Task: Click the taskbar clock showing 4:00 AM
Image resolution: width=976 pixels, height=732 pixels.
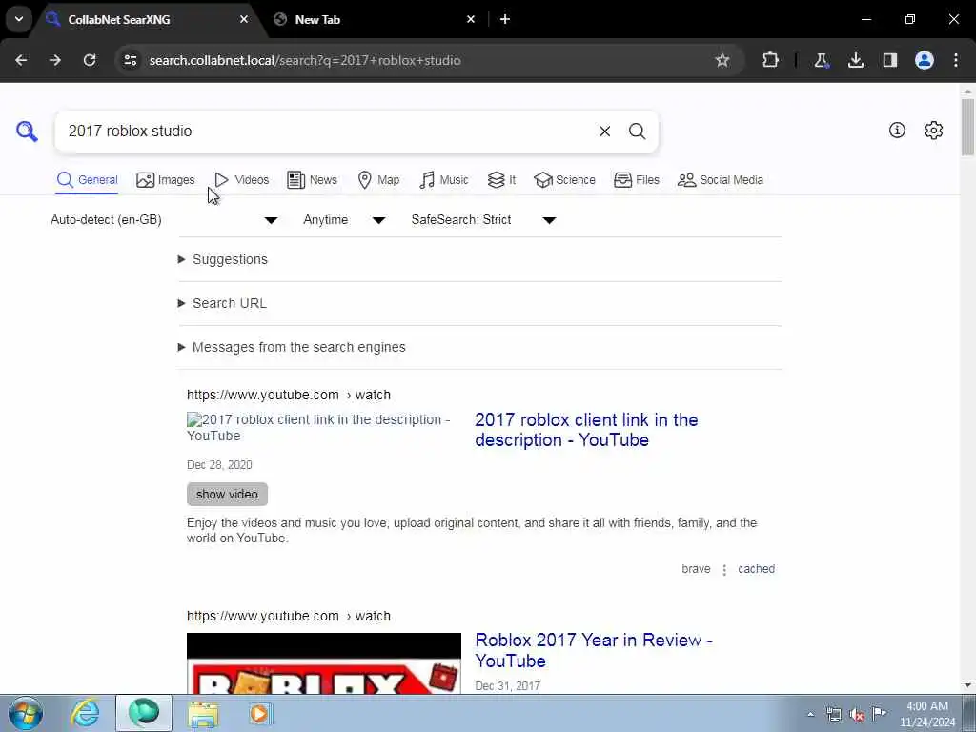Action: pos(927,714)
